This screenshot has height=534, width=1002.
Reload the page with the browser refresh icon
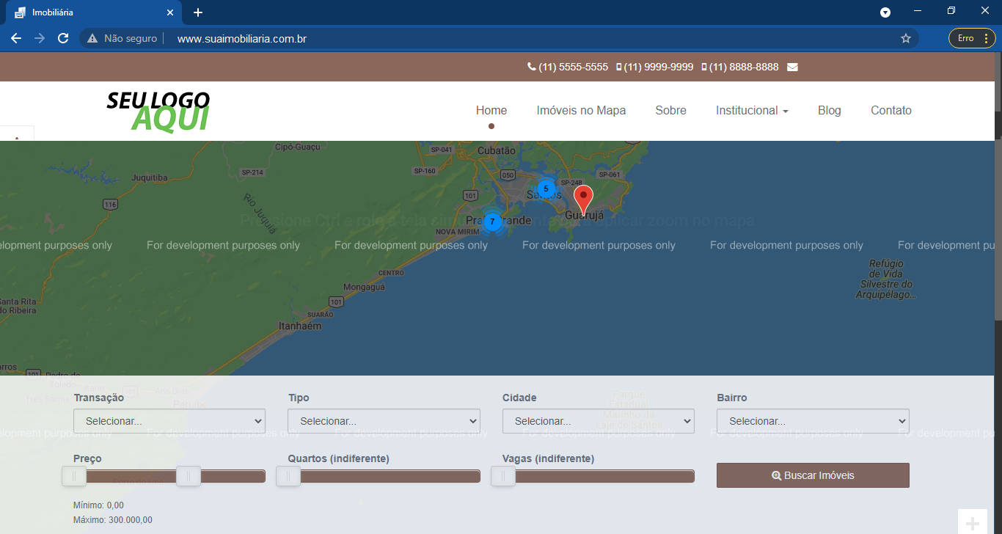[63, 38]
